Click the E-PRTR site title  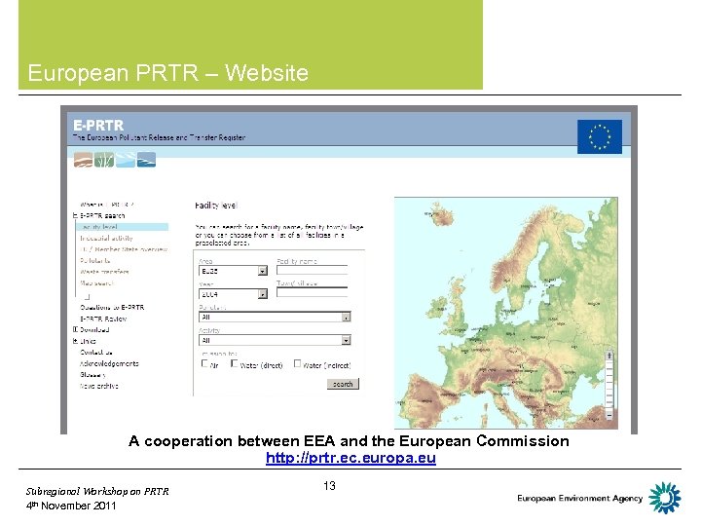coord(98,126)
